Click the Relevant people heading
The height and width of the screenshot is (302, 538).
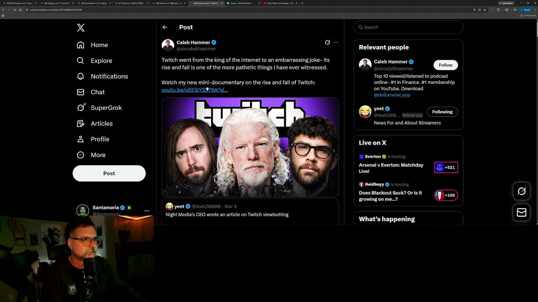pyautogui.click(x=384, y=47)
